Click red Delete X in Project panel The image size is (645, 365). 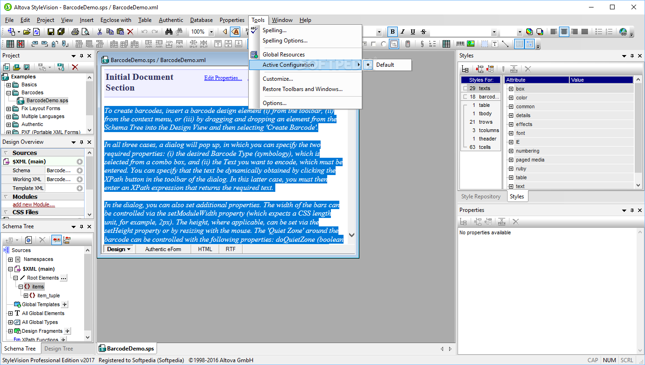[x=75, y=67]
